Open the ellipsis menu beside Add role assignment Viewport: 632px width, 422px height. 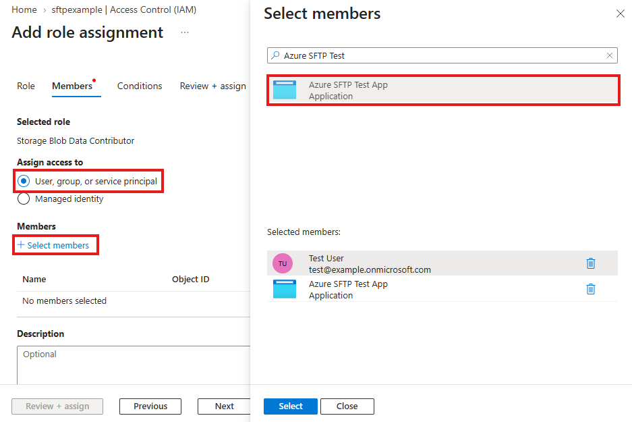(185, 32)
